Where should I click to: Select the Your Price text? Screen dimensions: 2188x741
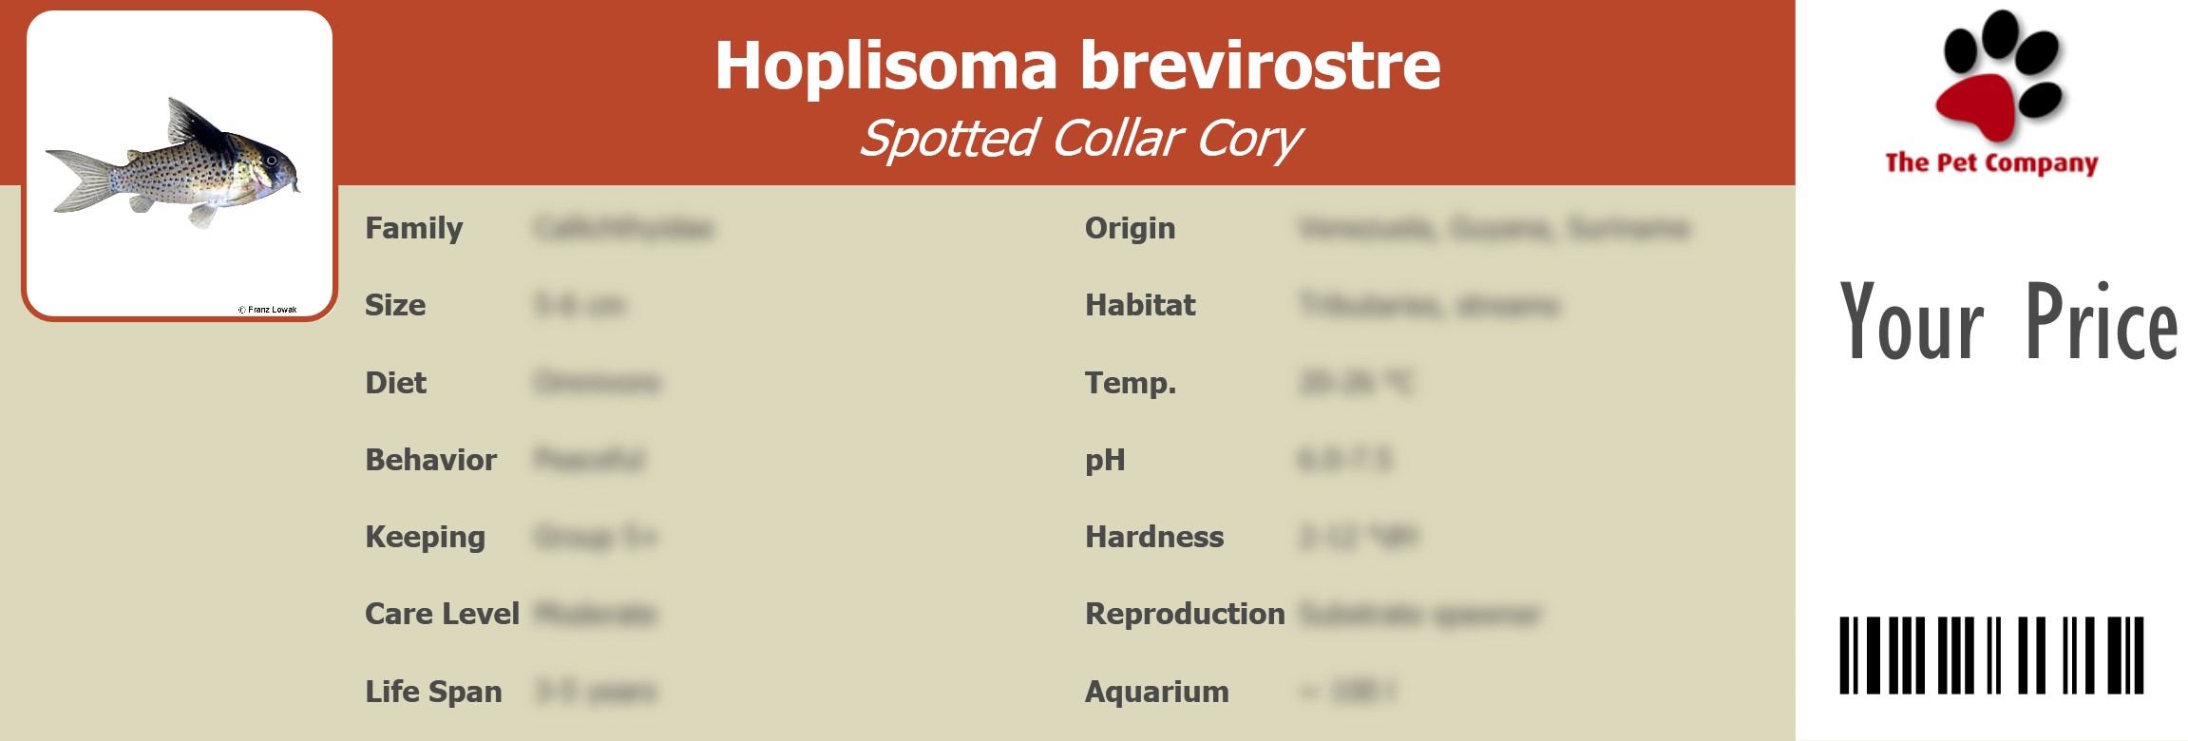pyautogui.click(x=2007, y=322)
